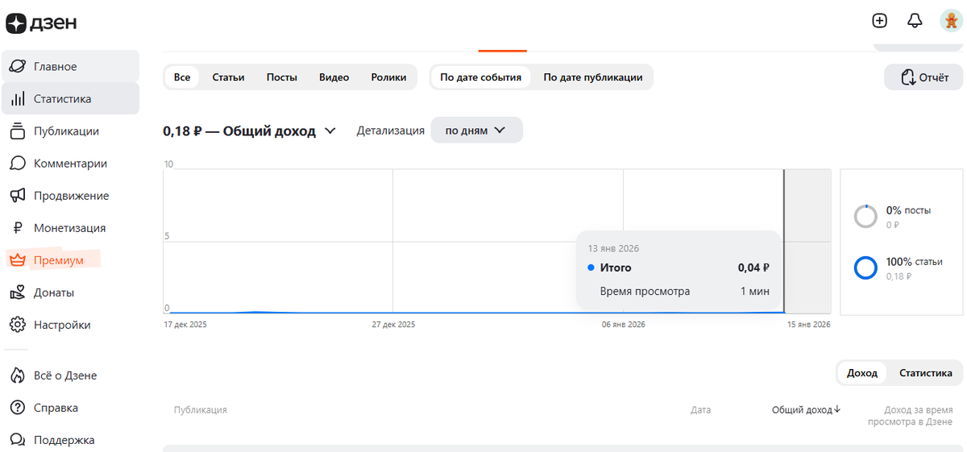967x452 pixels.
Task: Switch the table view to Статистика
Action: click(x=925, y=373)
